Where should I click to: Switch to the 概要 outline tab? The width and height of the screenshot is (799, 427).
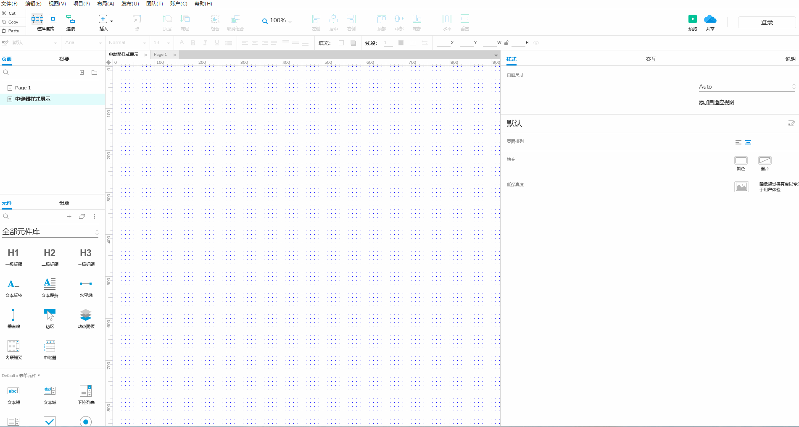point(64,59)
